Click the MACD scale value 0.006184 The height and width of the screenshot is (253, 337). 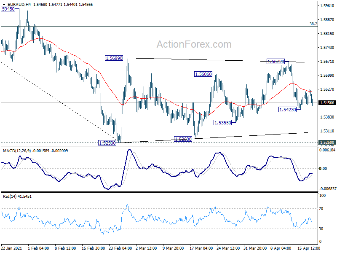(x=327, y=150)
